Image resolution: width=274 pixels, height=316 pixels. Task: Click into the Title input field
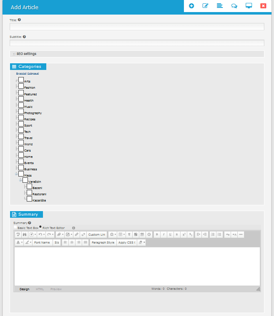tap(137, 27)
